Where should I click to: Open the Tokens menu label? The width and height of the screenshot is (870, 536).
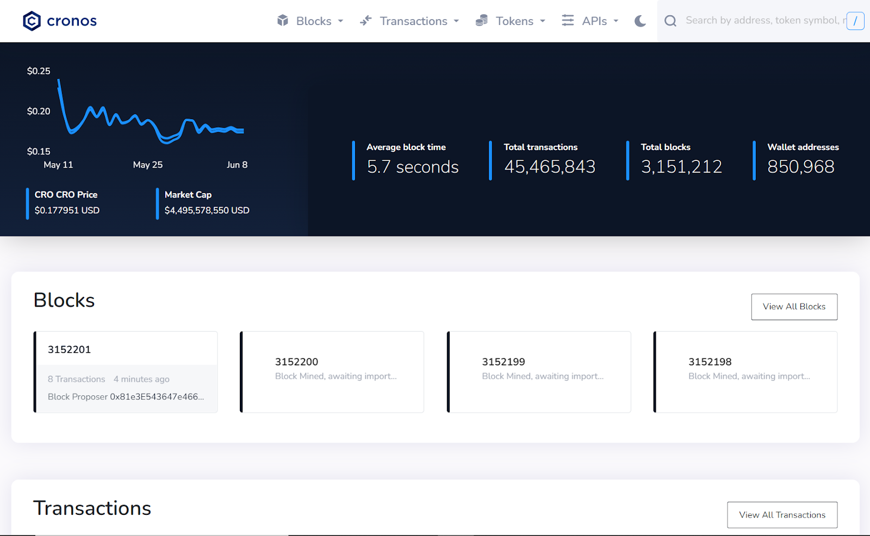(514, 21)
